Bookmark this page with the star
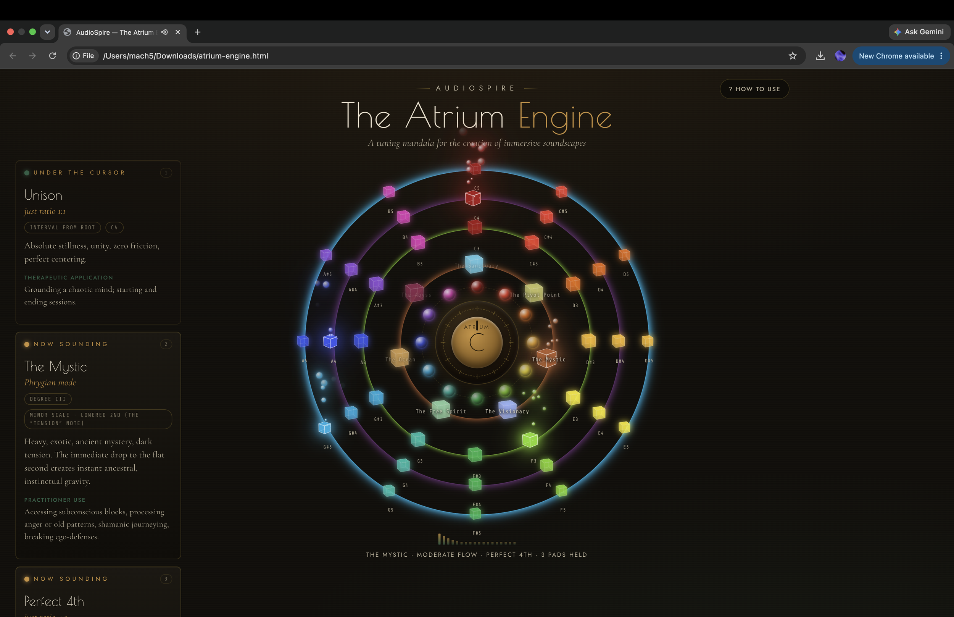 click(793, 56)
